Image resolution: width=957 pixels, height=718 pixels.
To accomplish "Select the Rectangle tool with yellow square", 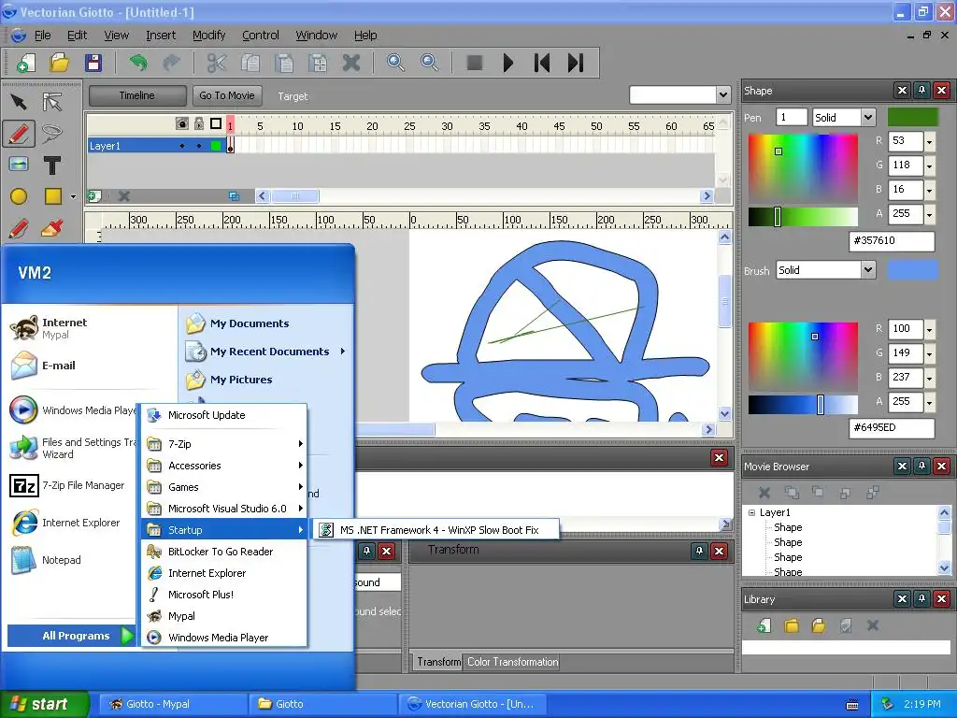I will (53, 196).
